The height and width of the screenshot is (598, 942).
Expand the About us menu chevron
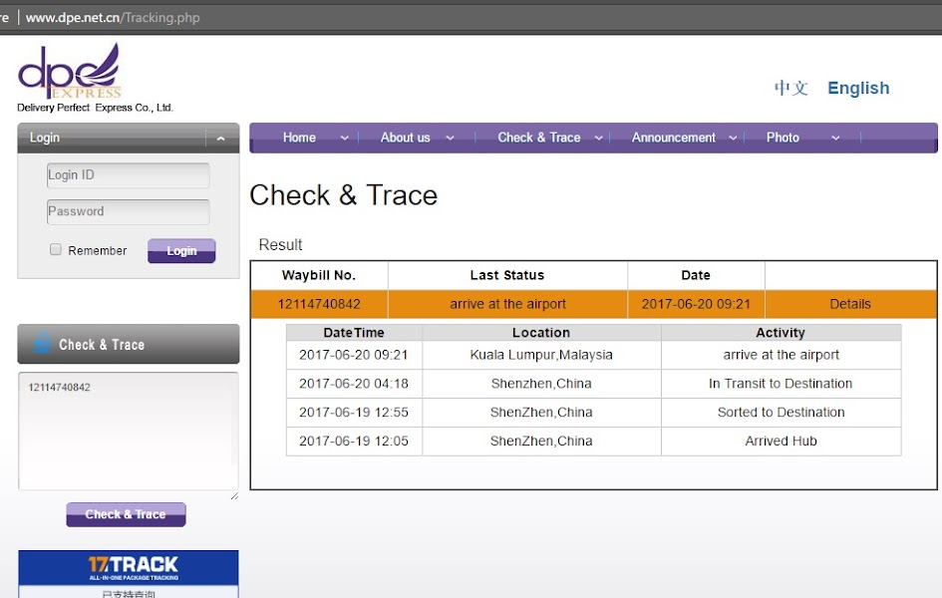point(451,138)
